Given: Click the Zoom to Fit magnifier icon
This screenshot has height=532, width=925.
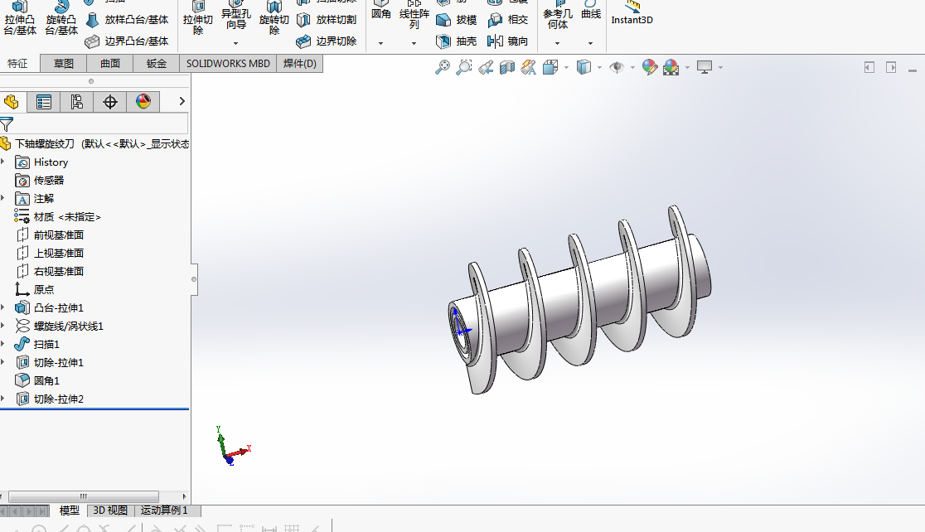Looking at the screenshot, I should pyautogui.click(x=443, y=67).
